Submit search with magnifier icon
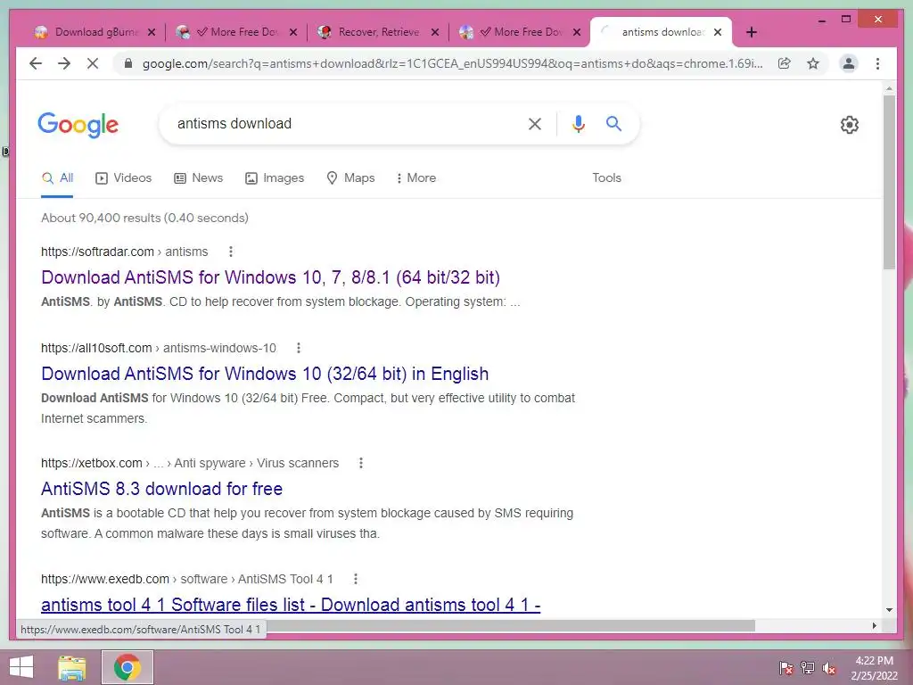The height and width of the screenshot is (685, 913). [613, 123]
